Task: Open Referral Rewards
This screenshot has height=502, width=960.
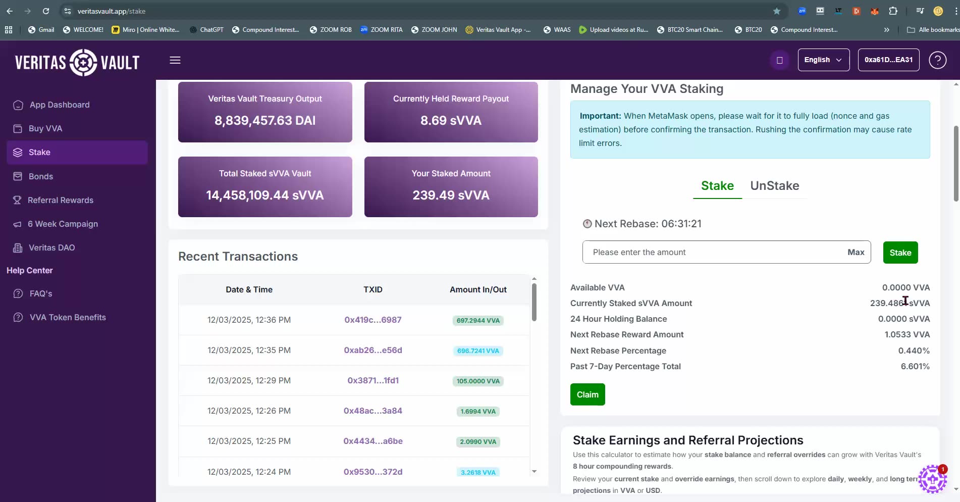Action: point(61,200)
